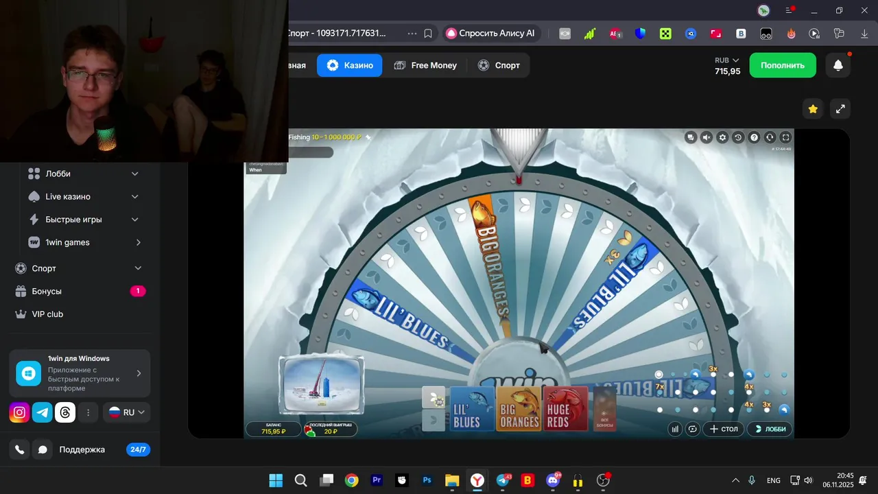Expand the Лобби sidebar section
This screenshot has width=878, height=494.
tap(83, 174)
